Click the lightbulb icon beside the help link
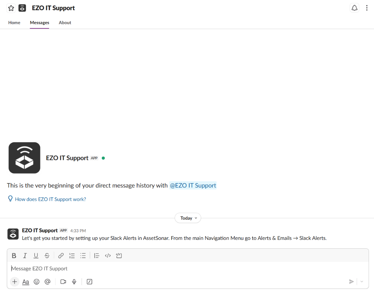This screenshot has height=294, width=374. [x=10, y=199]
